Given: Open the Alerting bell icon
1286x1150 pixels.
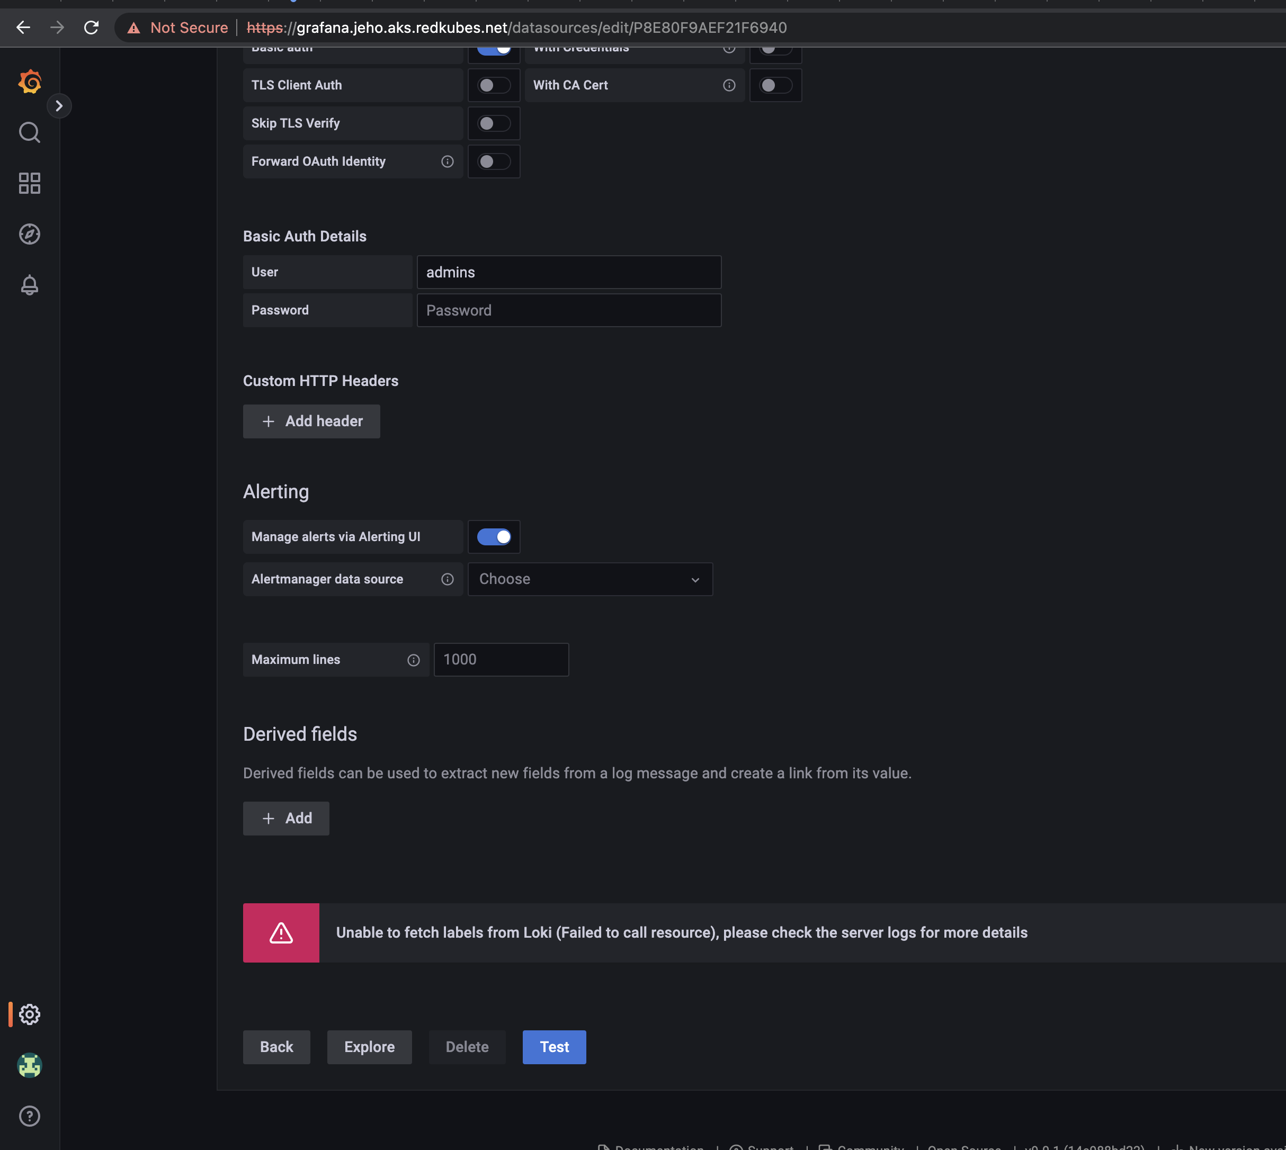Looking at the screenshot, I should click(x=30, y=285).
